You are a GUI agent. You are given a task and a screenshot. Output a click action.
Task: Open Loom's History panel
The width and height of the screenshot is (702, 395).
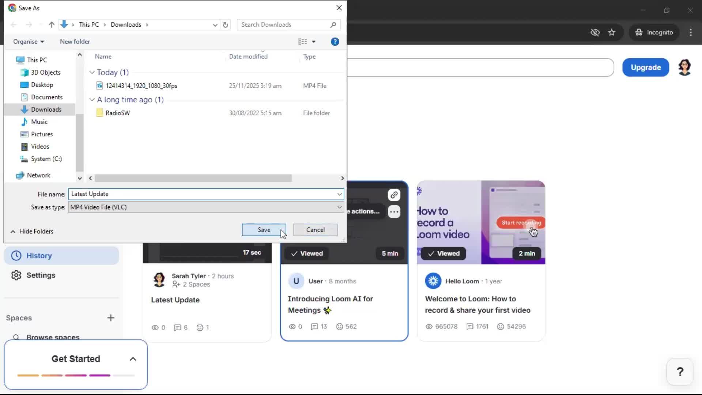pos(39,255)
